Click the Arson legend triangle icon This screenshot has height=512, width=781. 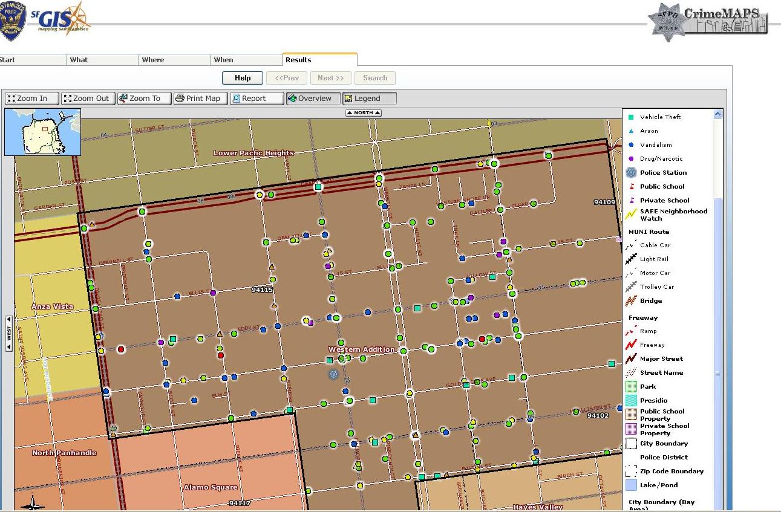click(631, 131)
